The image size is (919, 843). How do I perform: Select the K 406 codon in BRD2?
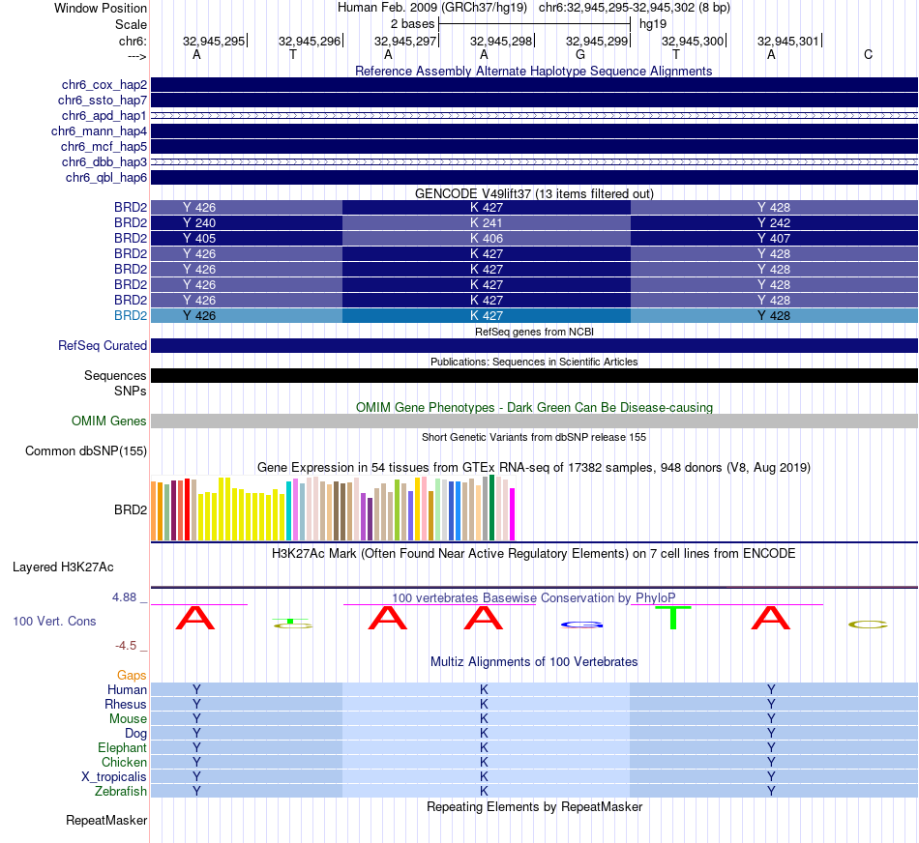click(x=487, y=239)
